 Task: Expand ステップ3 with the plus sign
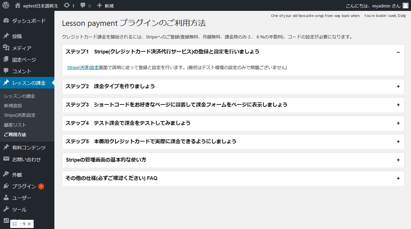tap(398, 105)
